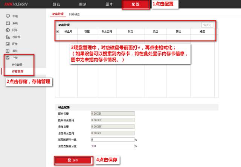Click the 抓图配额百分比 input field
Screen dimensions: 241x167
tap(112, 139)
